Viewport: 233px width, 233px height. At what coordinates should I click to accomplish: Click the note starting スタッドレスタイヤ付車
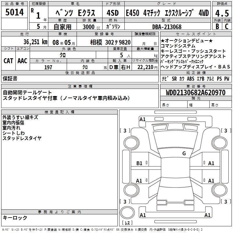click(66, 98)
